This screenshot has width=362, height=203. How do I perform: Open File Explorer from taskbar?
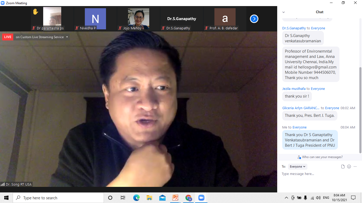(149, 198)
